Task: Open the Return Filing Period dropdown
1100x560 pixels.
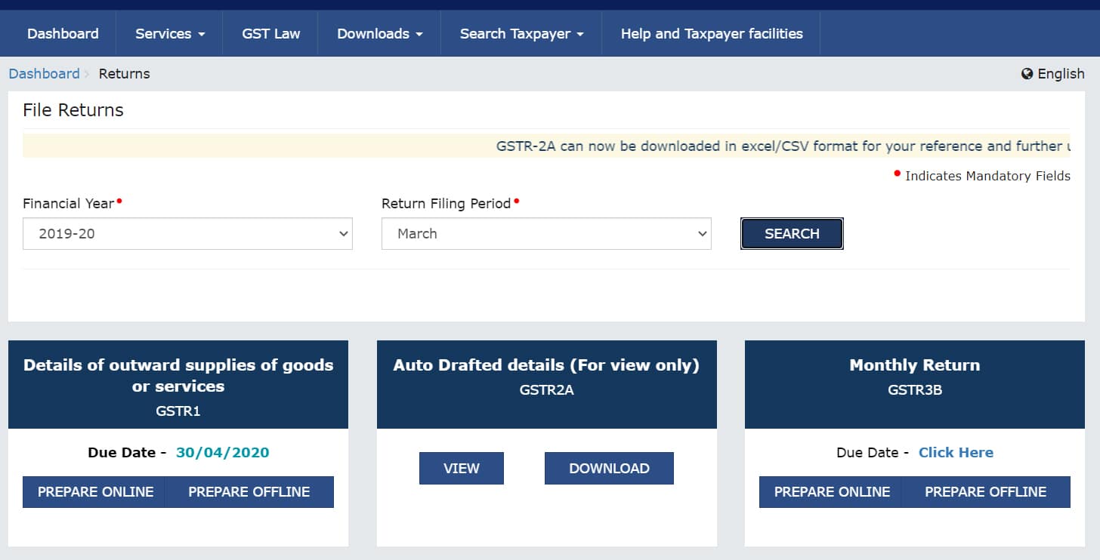Action: [546, 233]
